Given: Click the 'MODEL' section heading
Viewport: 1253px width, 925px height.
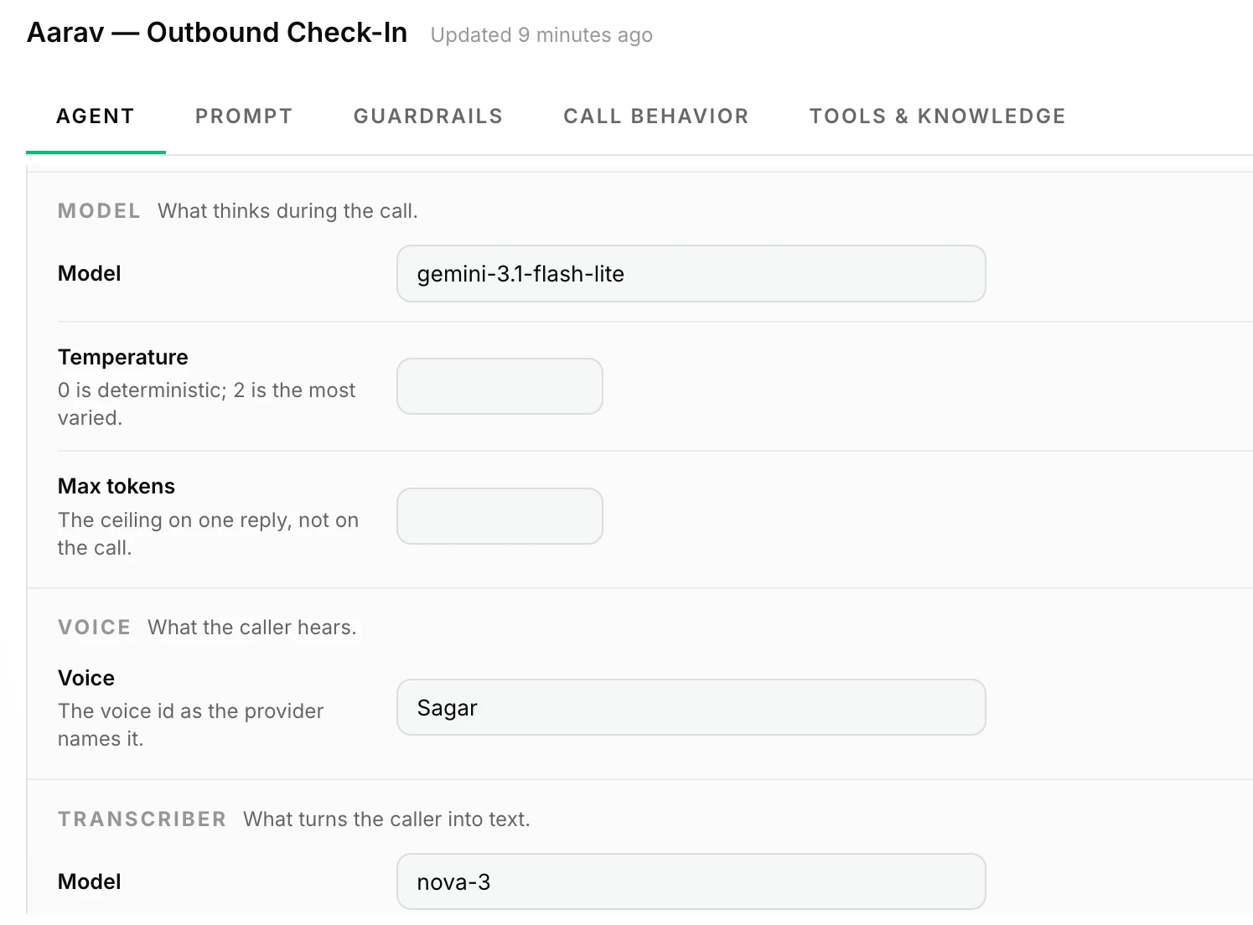Looking at the screenshot, I should coord(99,211).
